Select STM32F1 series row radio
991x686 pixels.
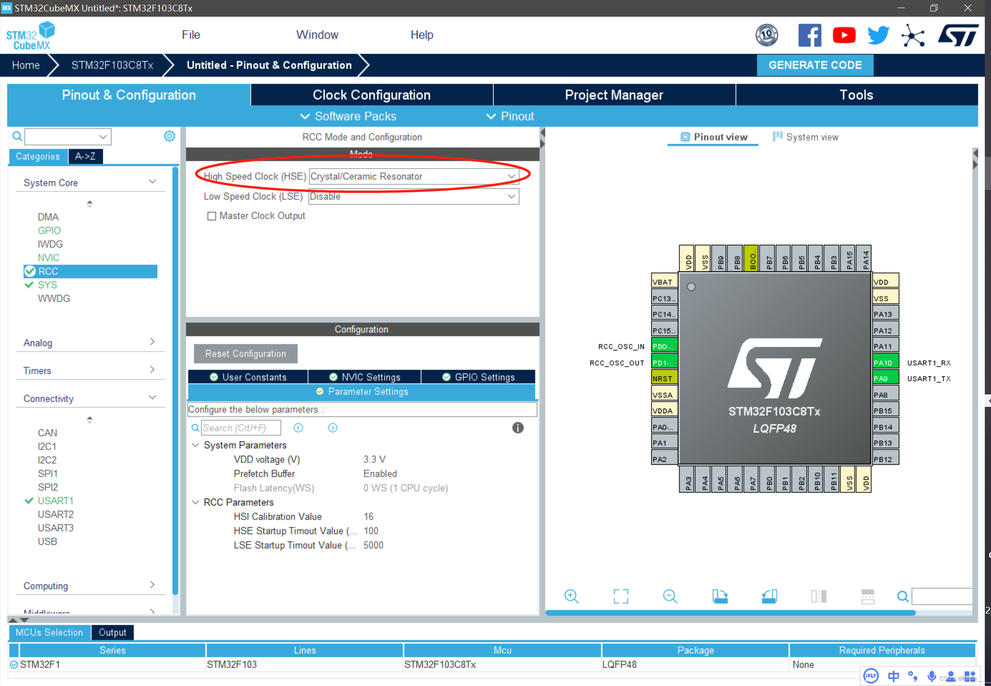[x=14, y=665]
